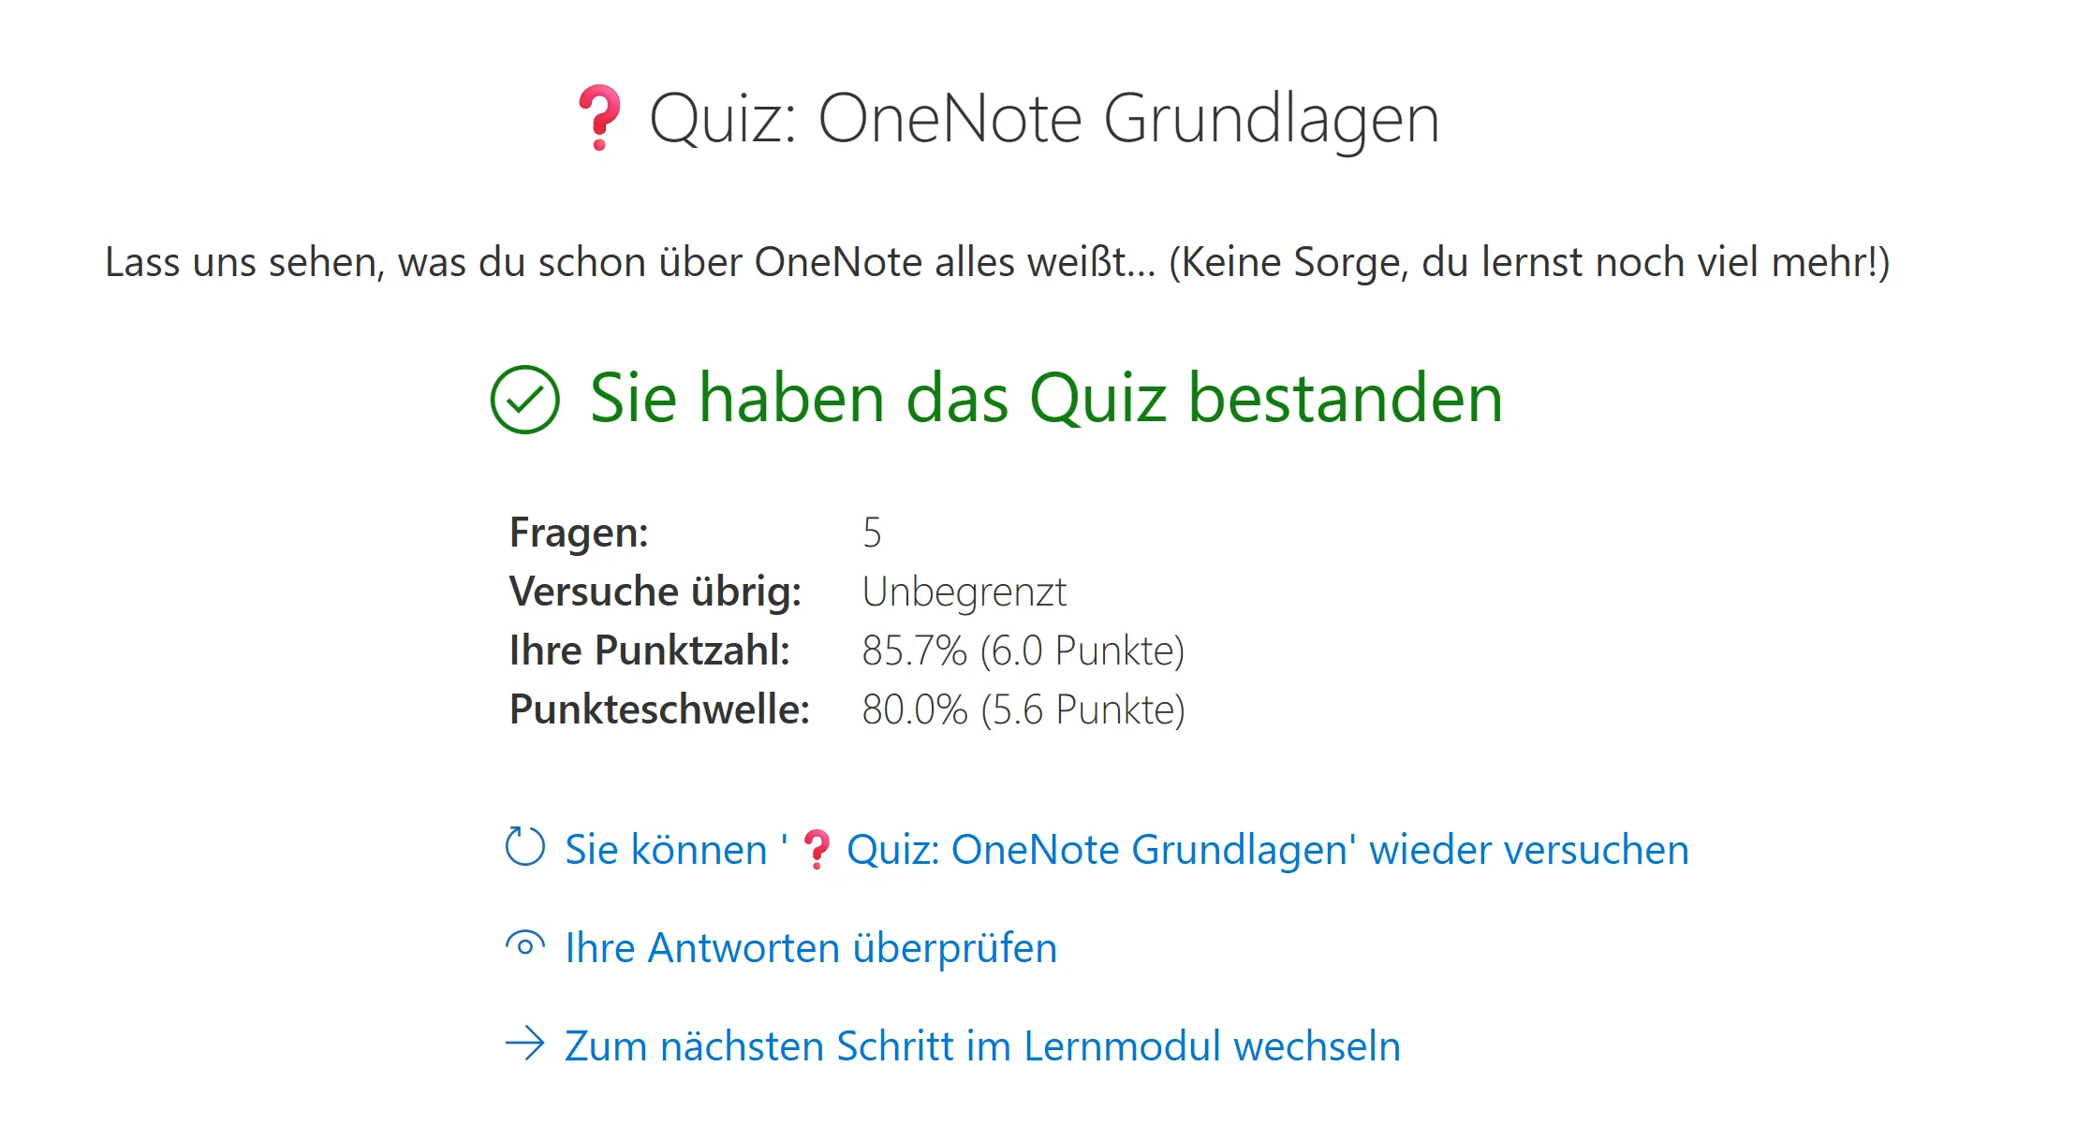2091x1125 pixels.
Task: Click the Unbegrenzt attempts value
Action: [964, 592]
